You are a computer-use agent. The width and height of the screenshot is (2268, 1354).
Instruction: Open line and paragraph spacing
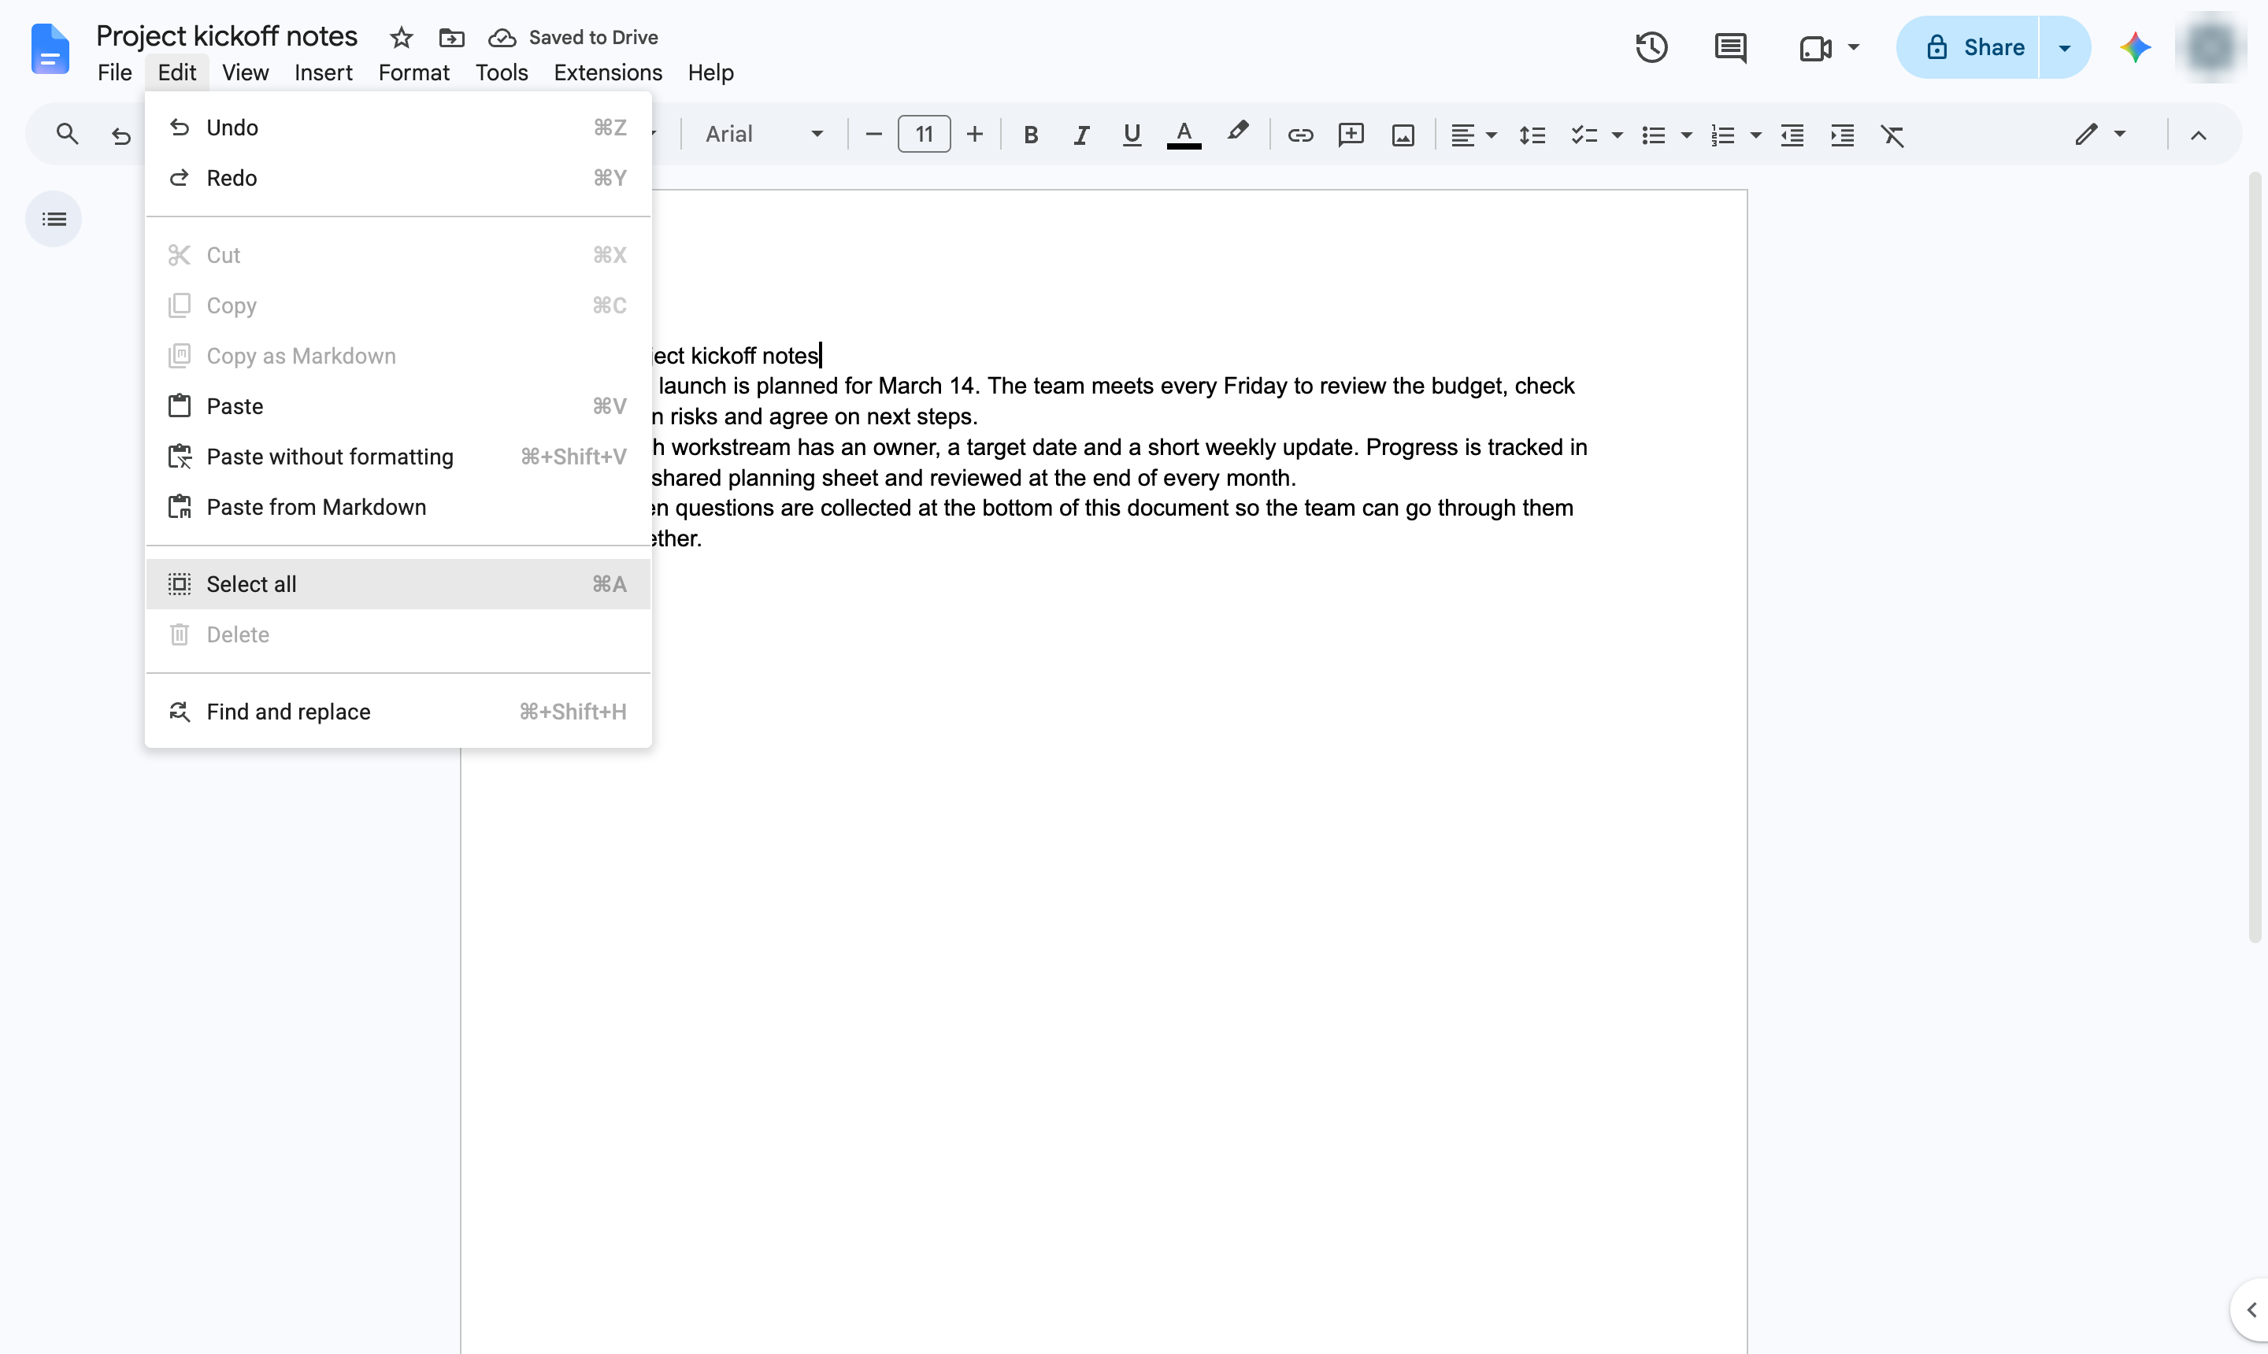tap(1532, 135)
